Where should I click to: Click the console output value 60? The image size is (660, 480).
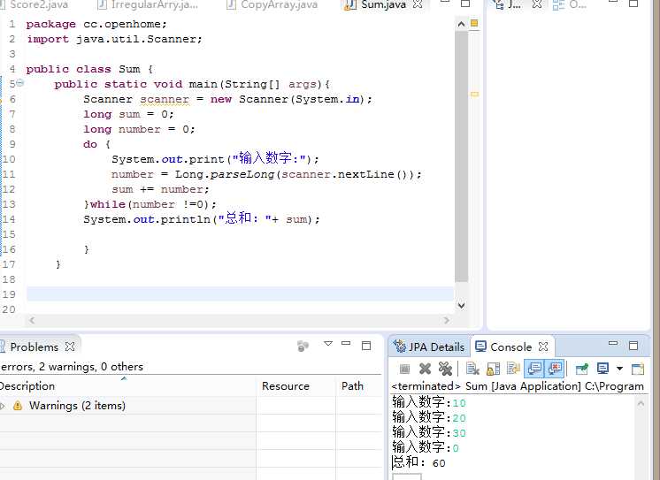tap(439, 463)
